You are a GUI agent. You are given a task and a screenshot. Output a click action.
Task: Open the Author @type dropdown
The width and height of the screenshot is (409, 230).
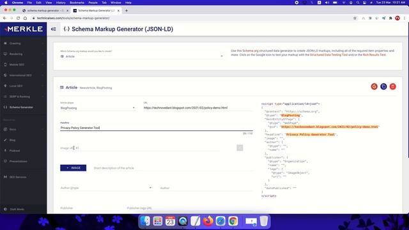[106, 188]
